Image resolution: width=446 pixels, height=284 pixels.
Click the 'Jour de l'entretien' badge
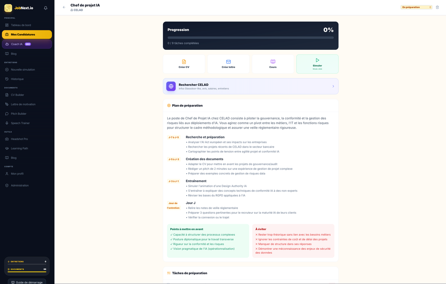(x=173, y=206)
